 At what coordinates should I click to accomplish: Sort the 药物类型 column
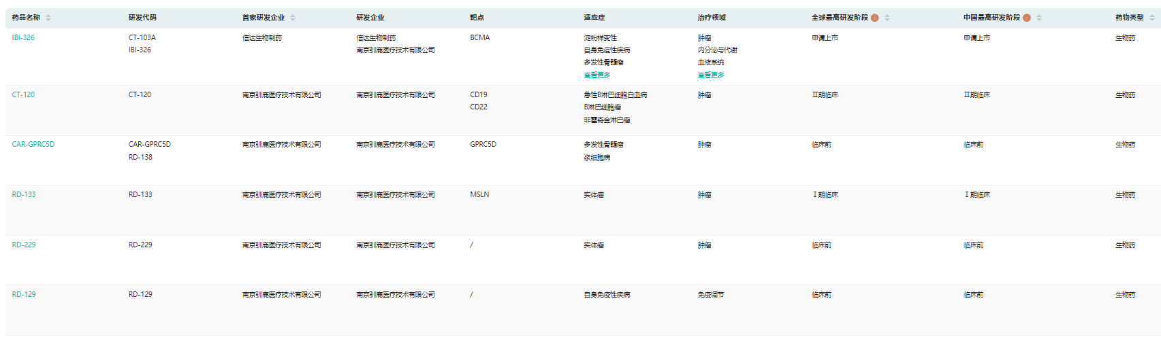point(1152,18)
